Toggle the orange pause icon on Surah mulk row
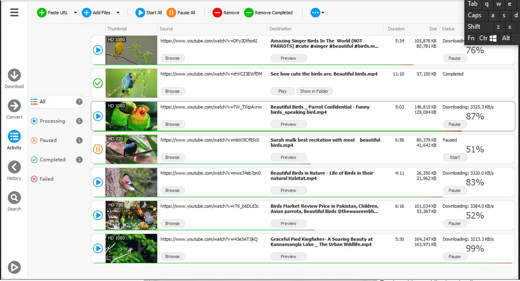Viewport: 520px width, 281px height. click(x=98, y=149)
